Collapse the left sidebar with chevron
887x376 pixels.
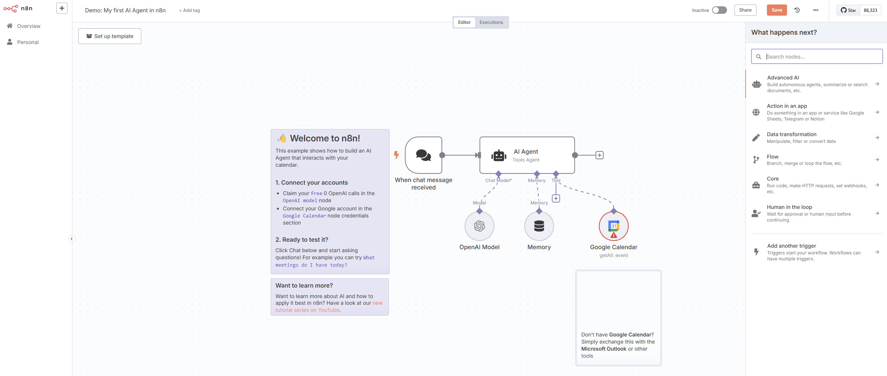click(72, 239)
